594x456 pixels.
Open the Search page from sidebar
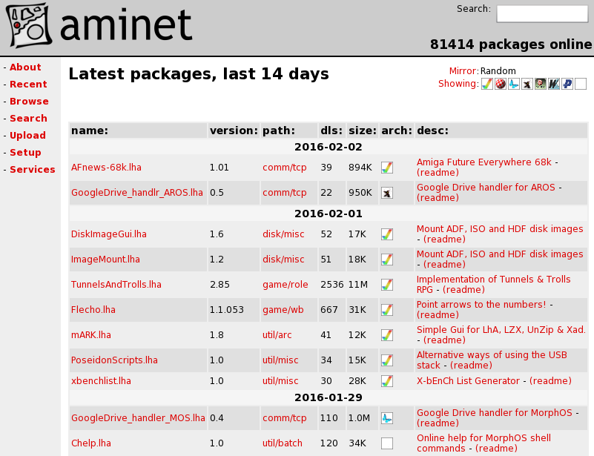pos(28,118)
